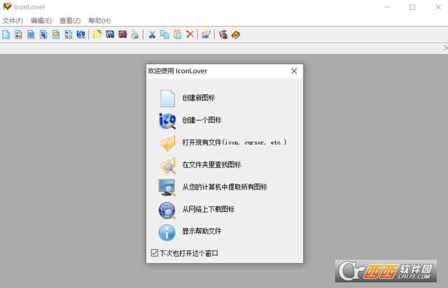Choose 创建新图标 in welcome dialog
This screenshot has height=288, width=448.
198,98
